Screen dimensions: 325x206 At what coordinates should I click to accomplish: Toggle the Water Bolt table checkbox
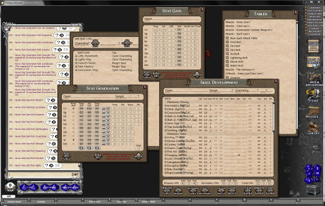(x=227, y=65)
